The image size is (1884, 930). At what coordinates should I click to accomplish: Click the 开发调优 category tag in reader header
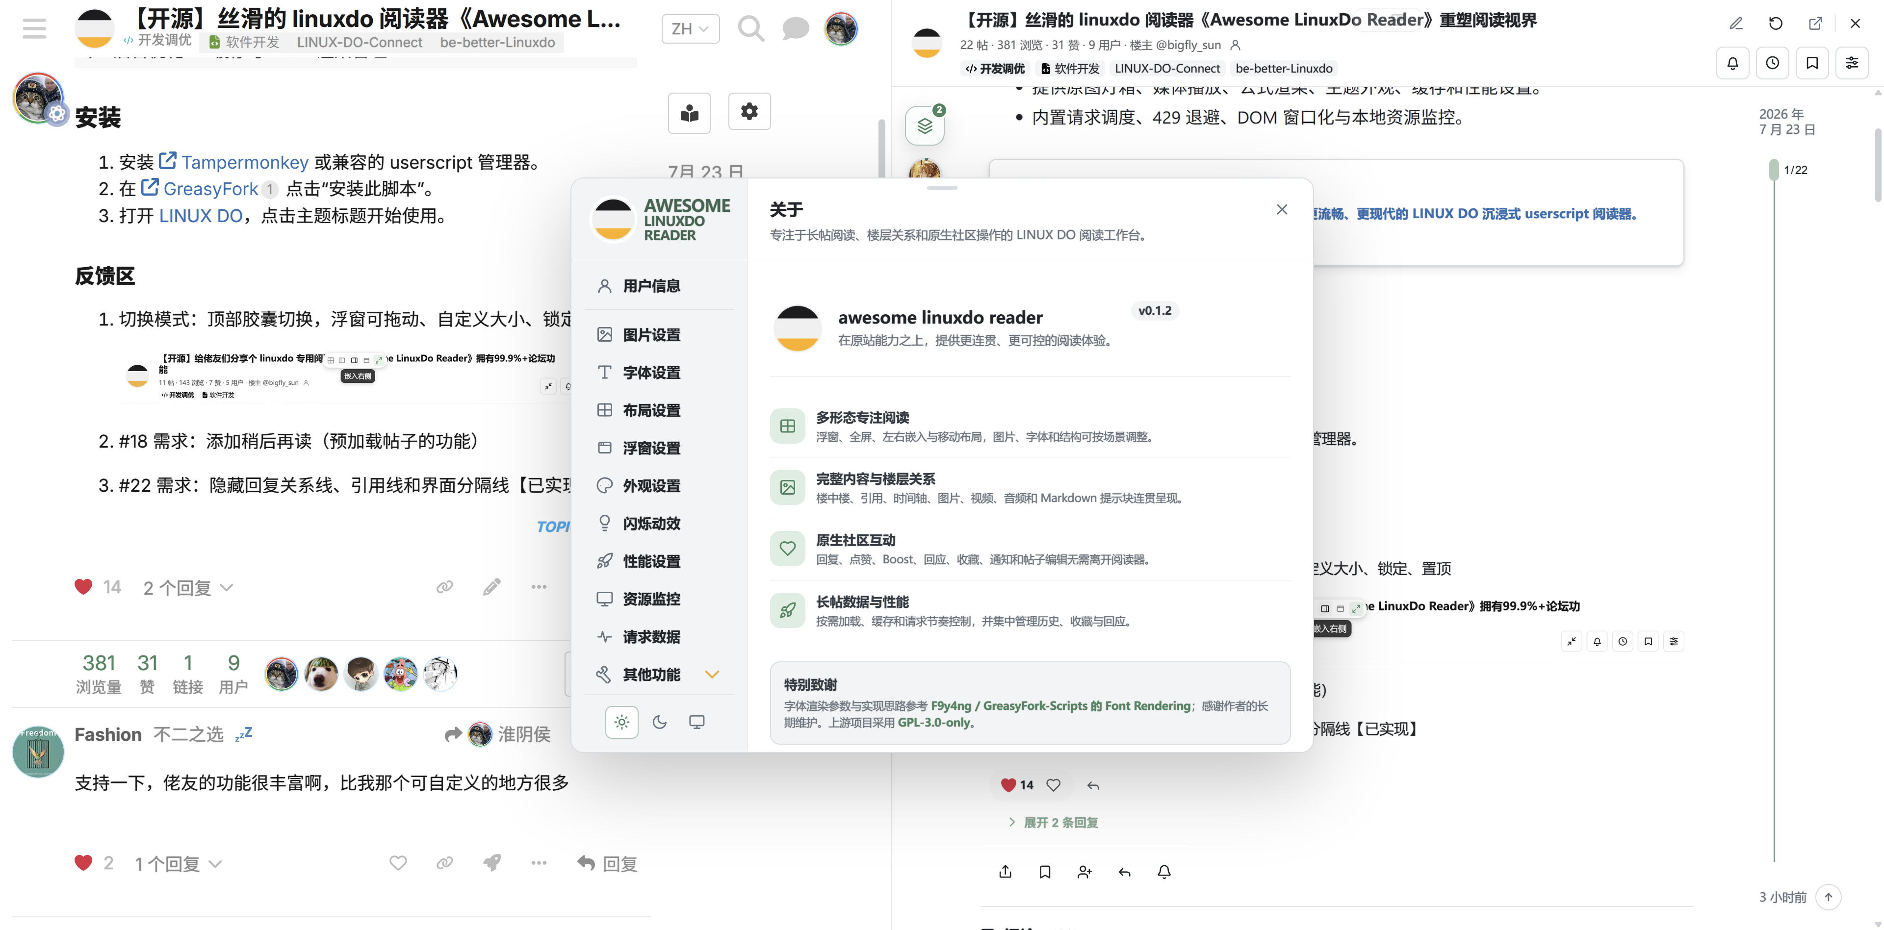tap(995, 69)
